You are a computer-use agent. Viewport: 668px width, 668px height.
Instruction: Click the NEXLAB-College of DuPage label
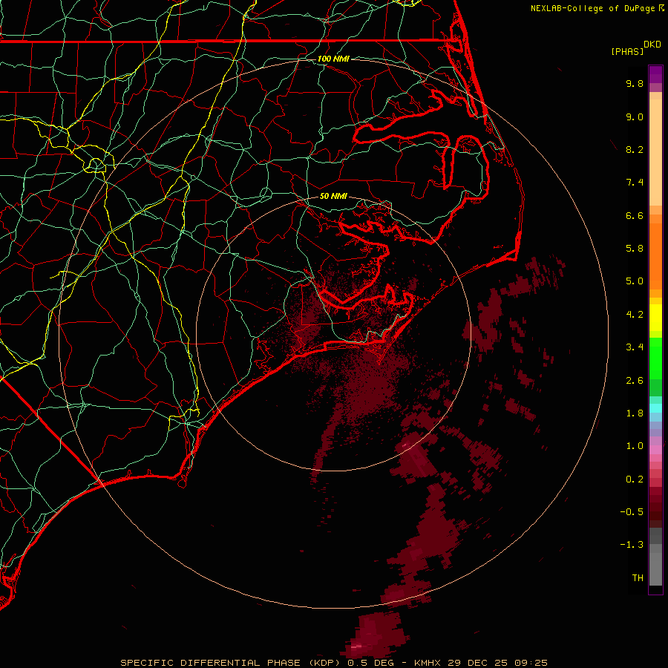coord(593,8)
